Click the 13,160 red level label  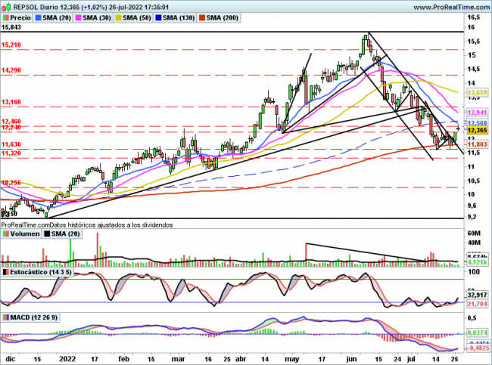click(x=11, y=102)
